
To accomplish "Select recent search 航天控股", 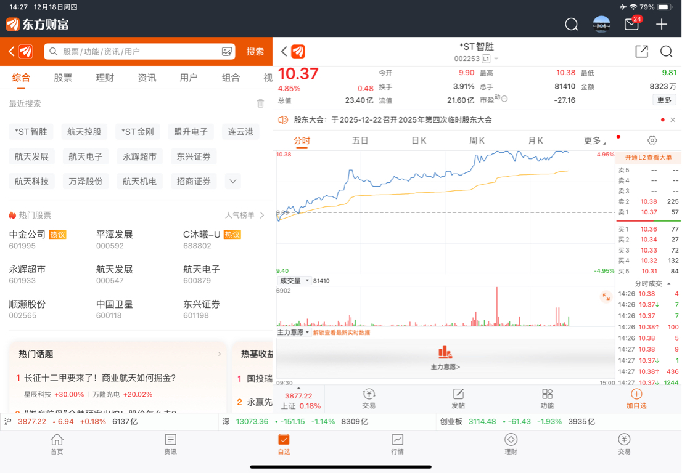I will point(84,132).
